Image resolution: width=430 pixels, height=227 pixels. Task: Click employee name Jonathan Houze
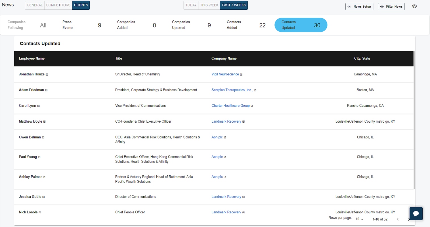coord(32,74)
